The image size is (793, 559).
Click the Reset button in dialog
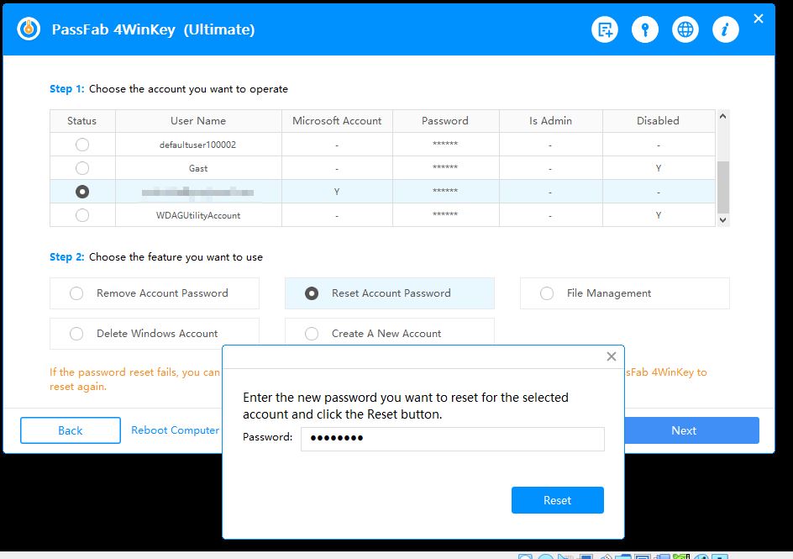(557, 500)
